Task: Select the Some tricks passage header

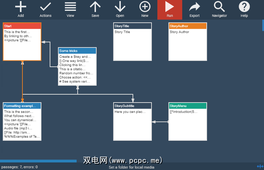Action: [77, 51]
